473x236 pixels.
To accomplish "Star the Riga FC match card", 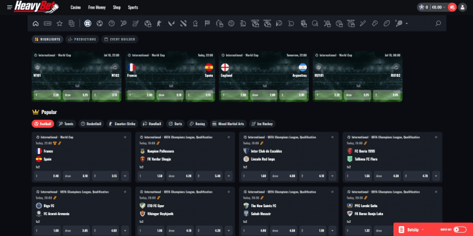I will click(x=125, y=191).
